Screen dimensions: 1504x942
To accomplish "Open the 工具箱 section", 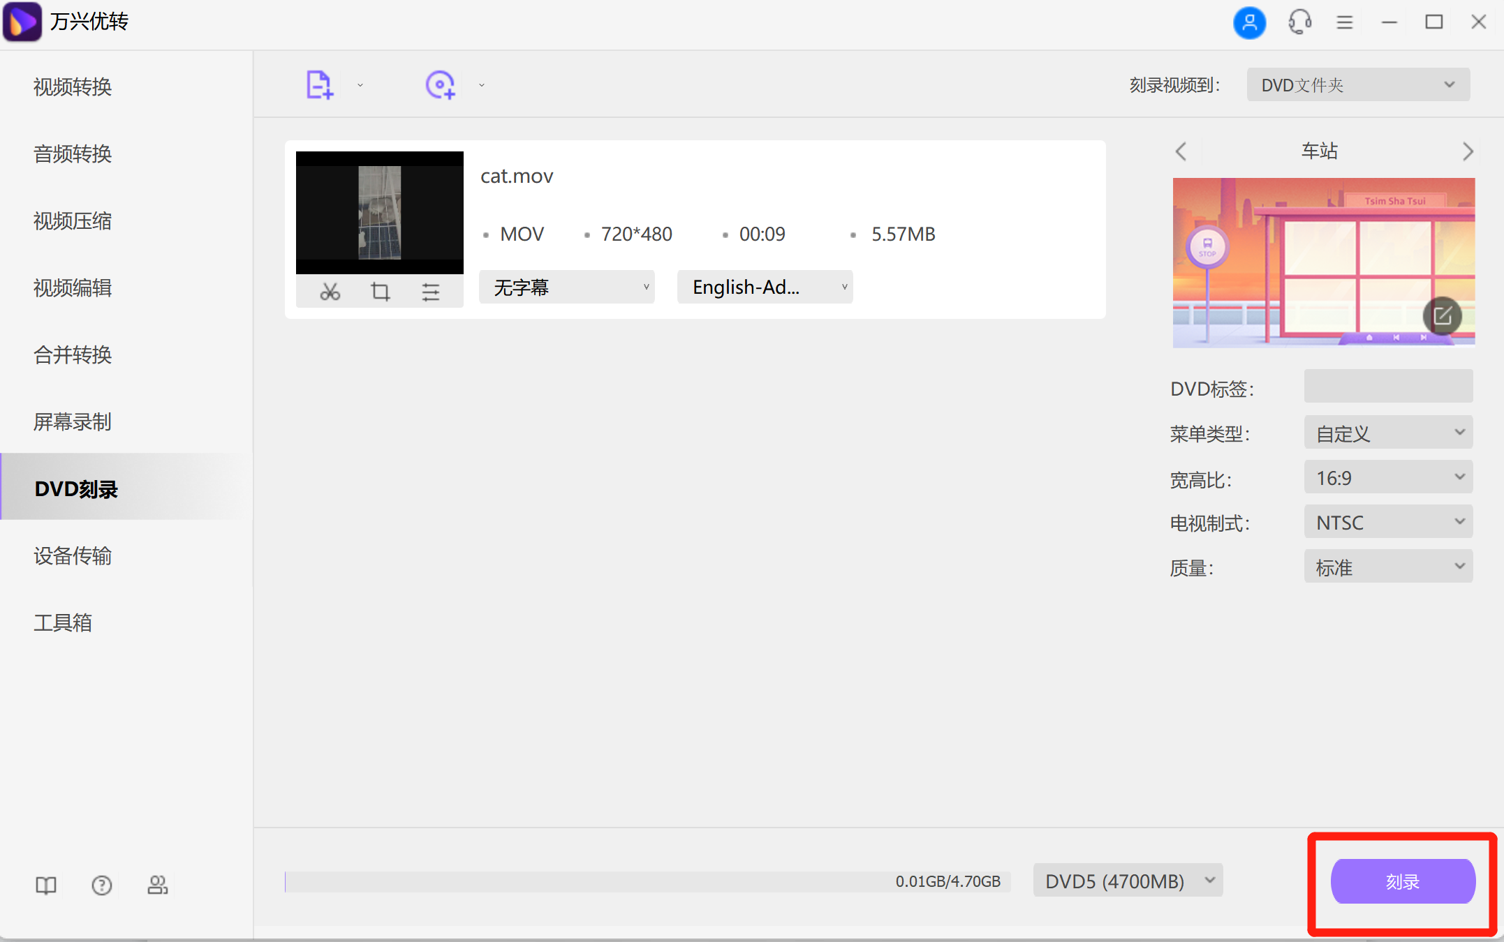I will pyautogui.click(x=63, y=622).
